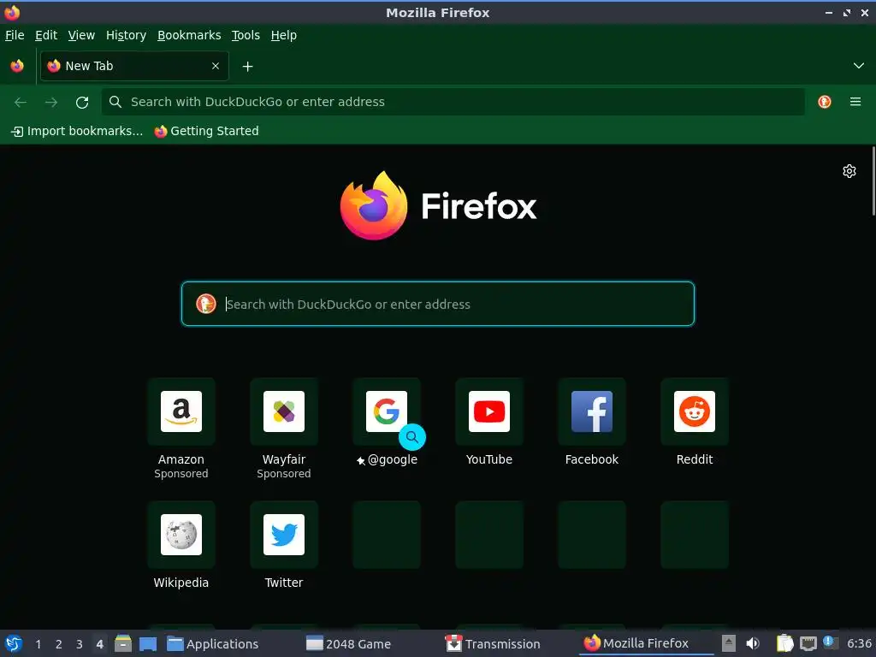Open the Edit menu

click(x=46, y=35)
